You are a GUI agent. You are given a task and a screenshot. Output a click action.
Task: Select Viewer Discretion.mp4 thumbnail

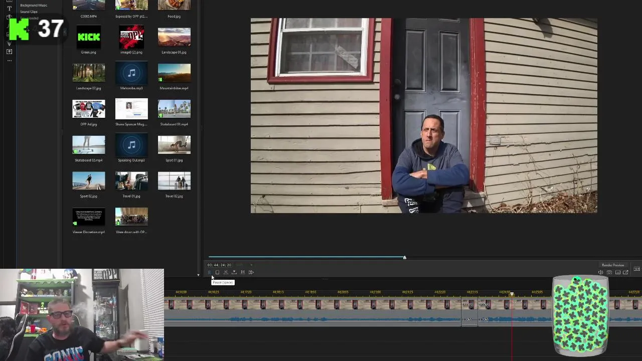[89, 217]
